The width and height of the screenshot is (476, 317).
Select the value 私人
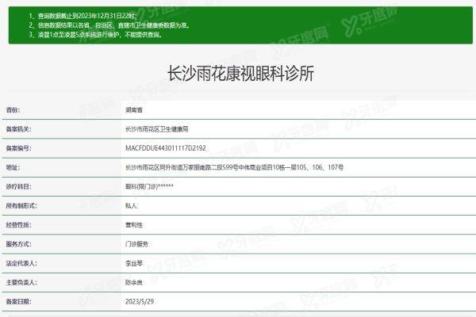[x=131, y=206]
